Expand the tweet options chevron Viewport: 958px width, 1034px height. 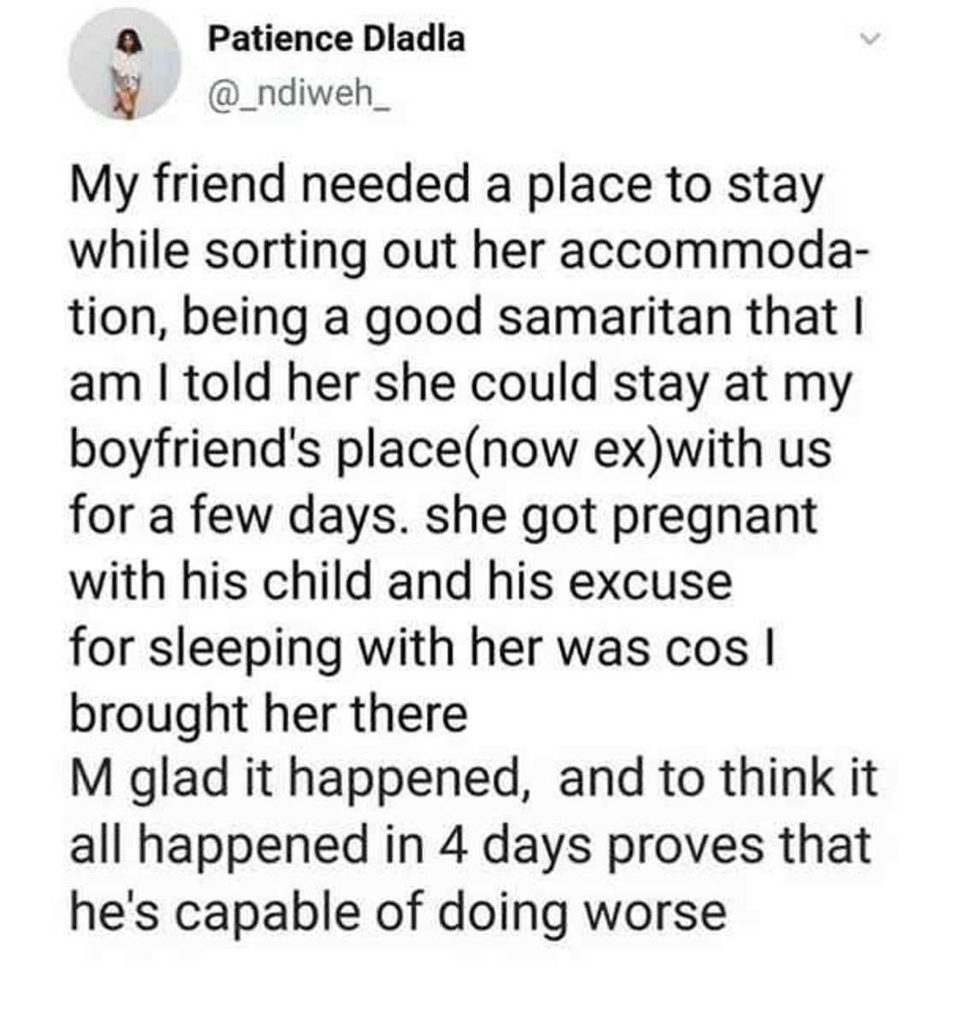pos(869,39)
